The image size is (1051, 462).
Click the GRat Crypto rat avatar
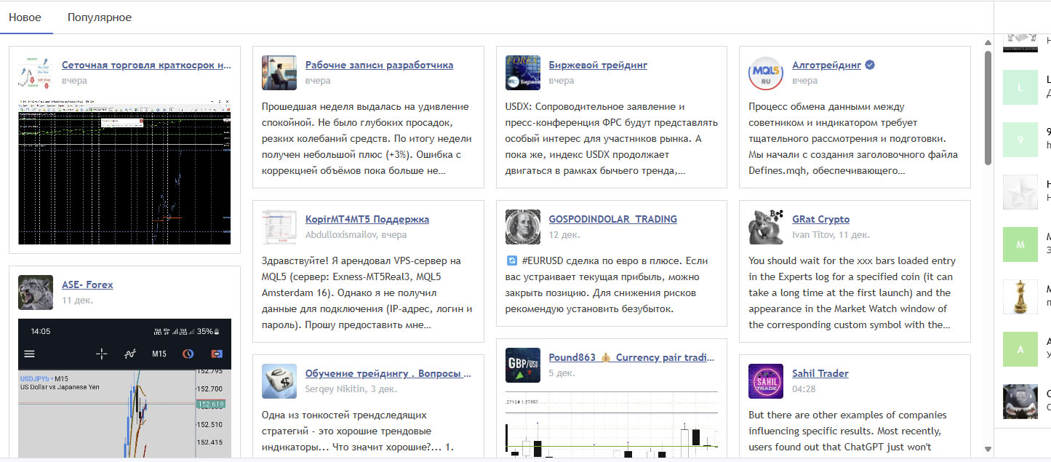tap(766, 226)
